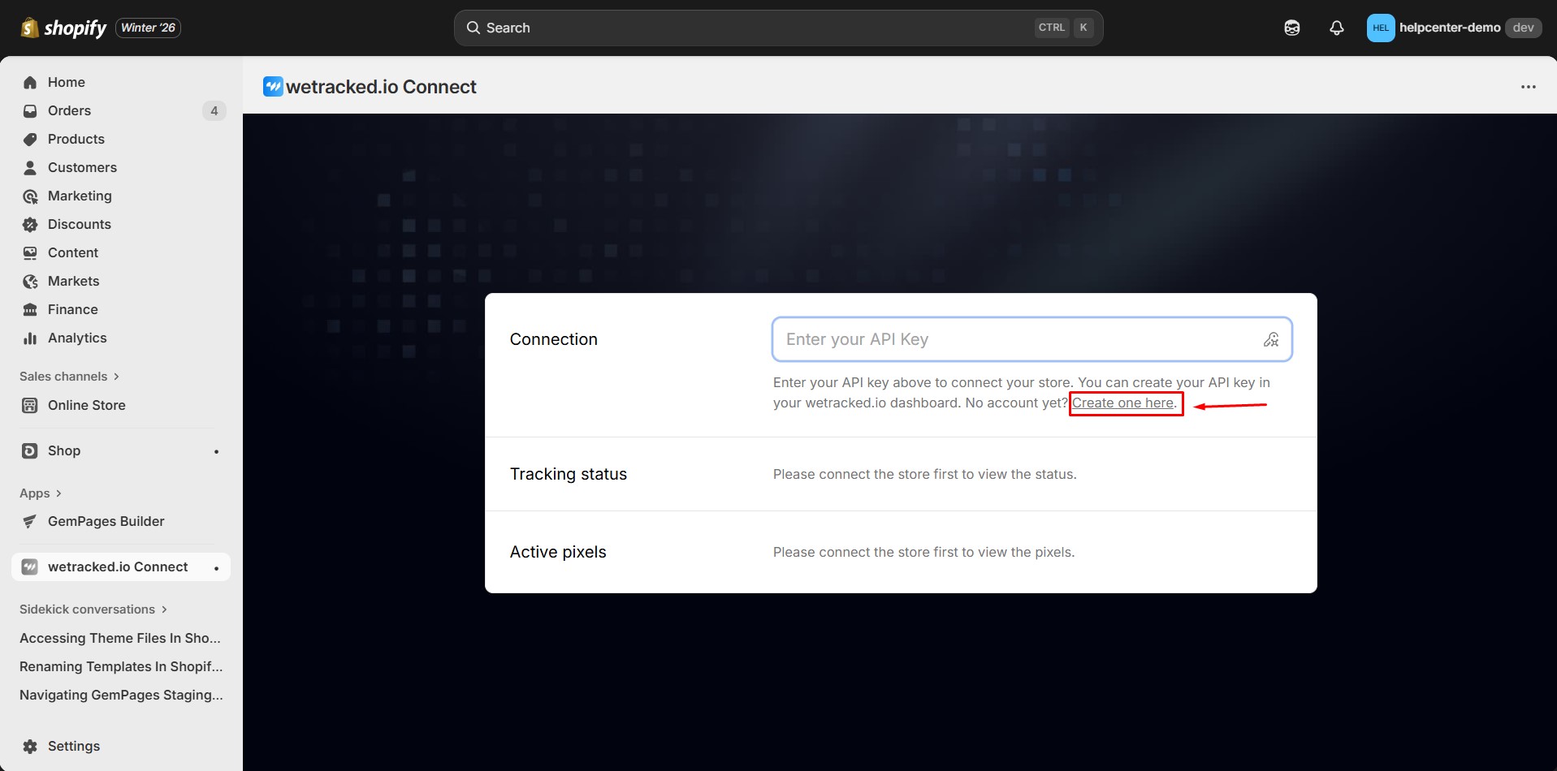Click the Home icon in sidebar

coord(30,83)
